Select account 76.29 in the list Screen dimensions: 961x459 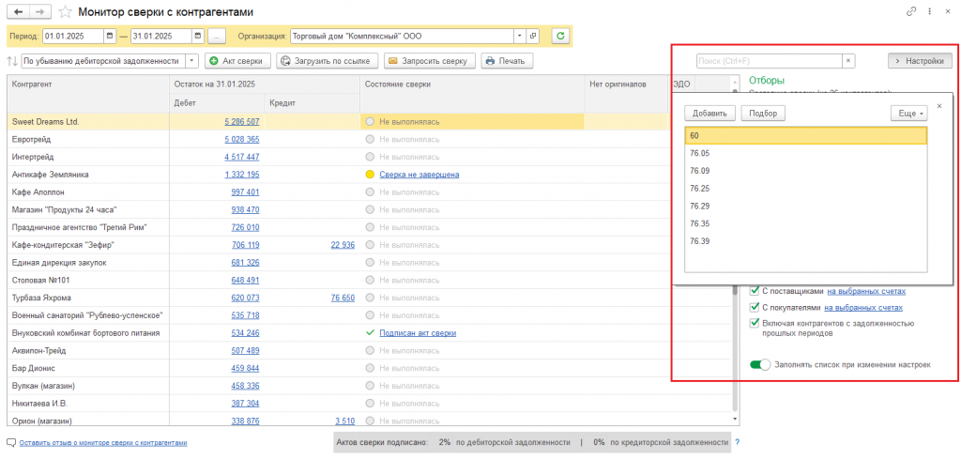click(806, 206)
